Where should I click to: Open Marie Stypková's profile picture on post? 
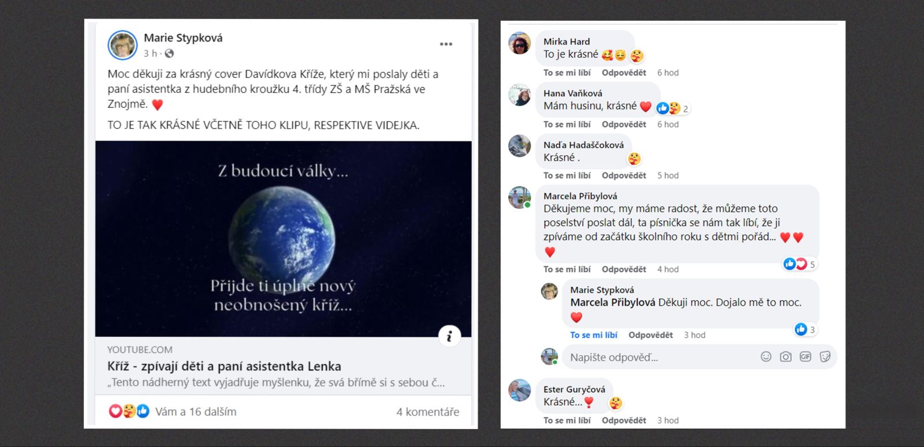point(122,45)
